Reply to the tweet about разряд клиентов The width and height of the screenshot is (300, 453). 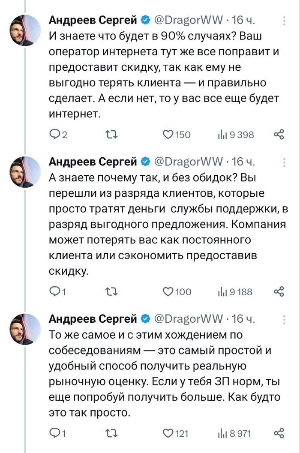[x=55, y=292]
